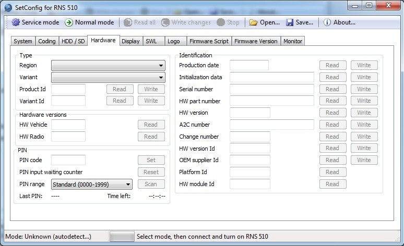Click Read button for HW Vehicle
The width and height of the screenshot is (404, 246).
(x=151, y=125)
